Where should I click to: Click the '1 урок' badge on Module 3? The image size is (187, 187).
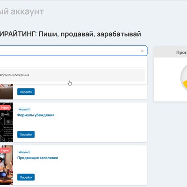[5, 151]
